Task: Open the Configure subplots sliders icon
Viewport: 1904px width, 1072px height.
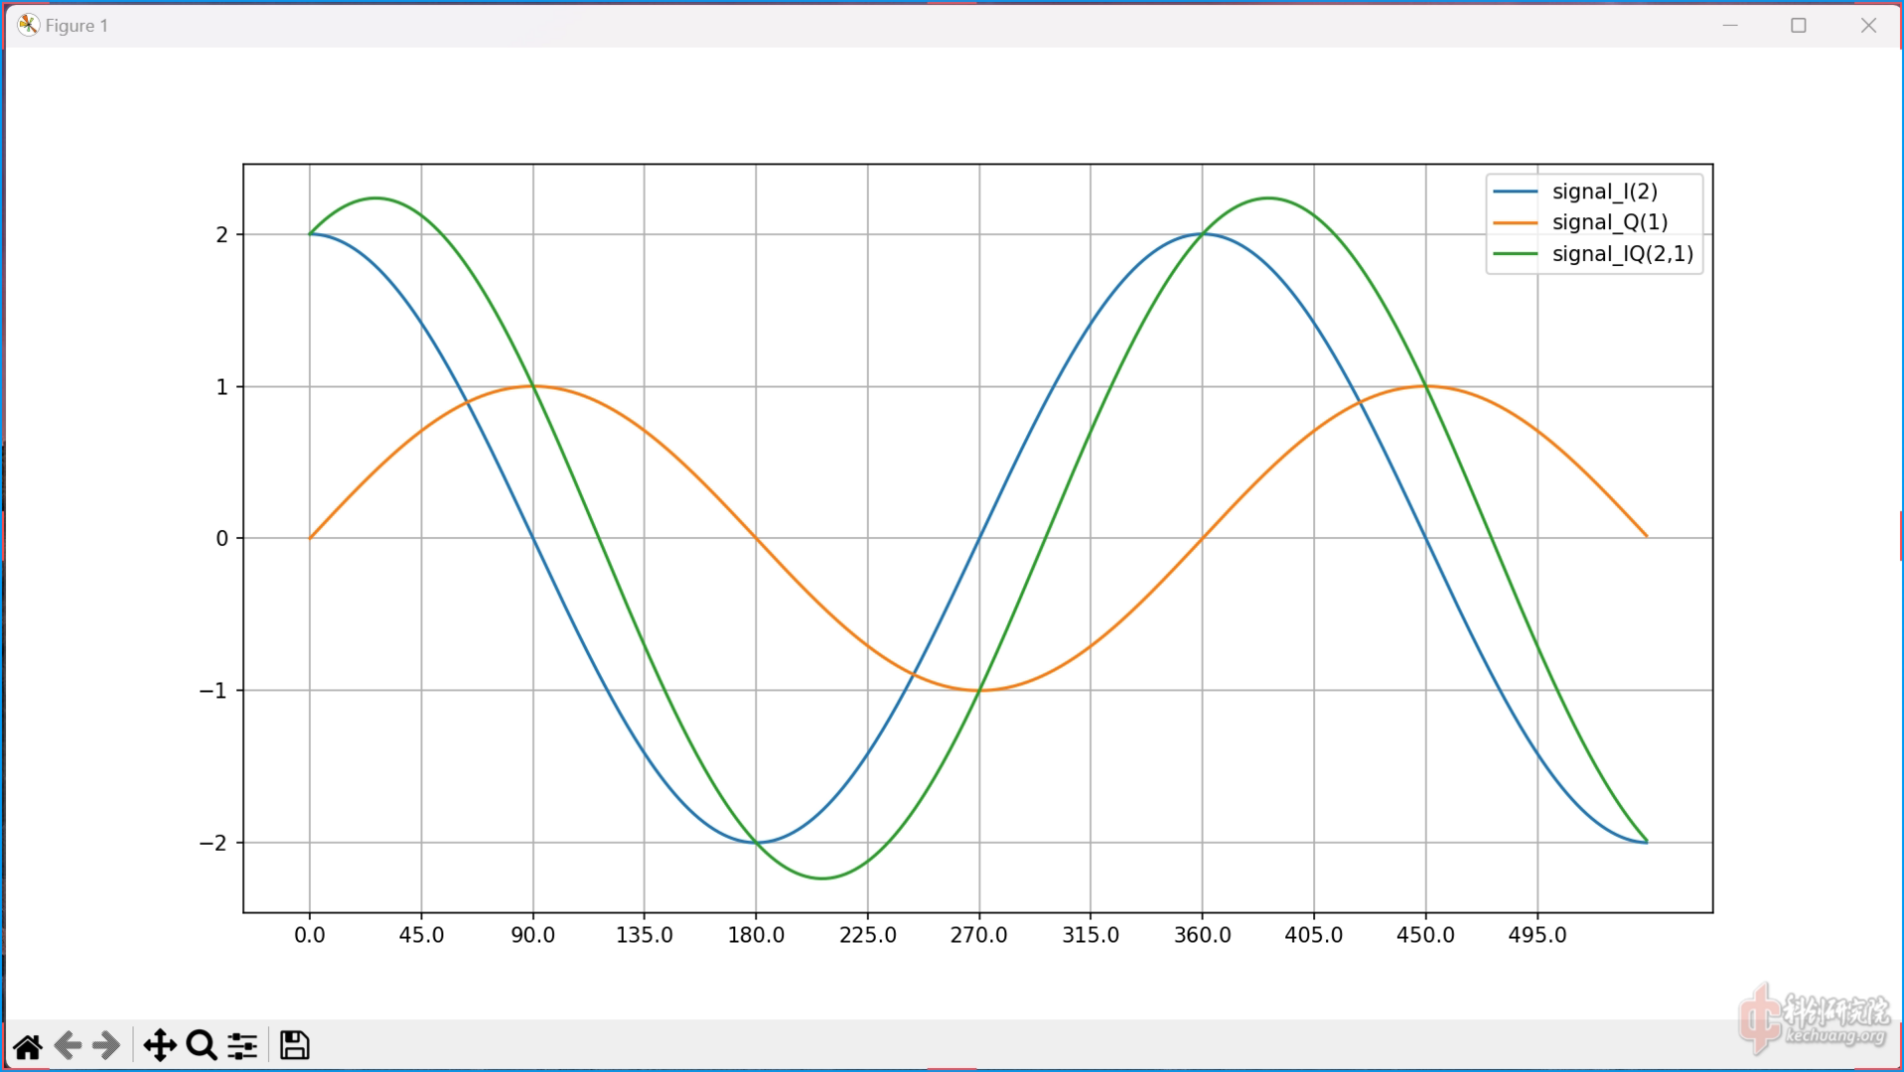Action: point(242,1046)
